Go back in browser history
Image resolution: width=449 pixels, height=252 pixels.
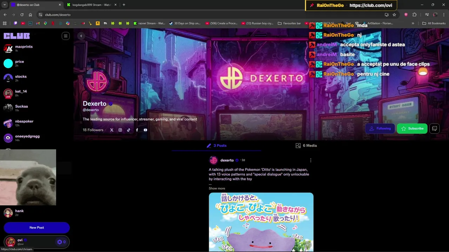pyautogui.click(x=5, y=15)
